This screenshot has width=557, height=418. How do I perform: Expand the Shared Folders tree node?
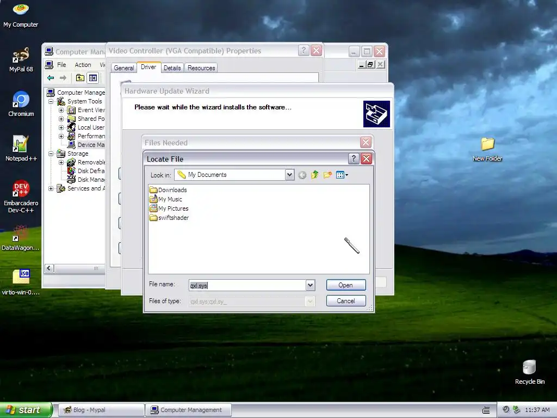[x=61, y=119]
